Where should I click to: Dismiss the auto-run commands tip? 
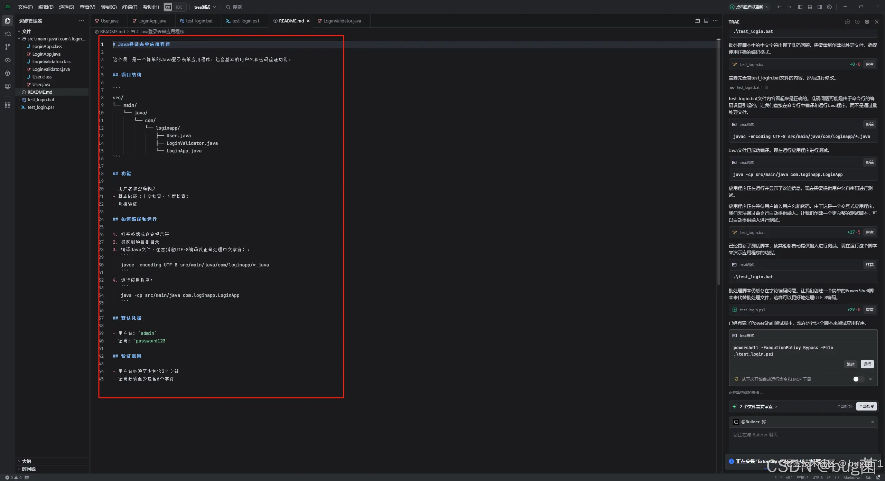(870, 379)
